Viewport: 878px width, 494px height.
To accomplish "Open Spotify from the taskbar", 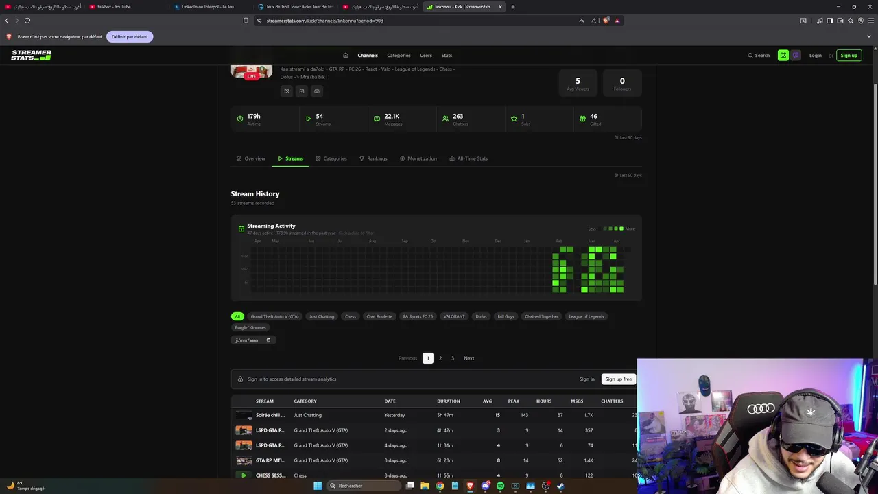I will pos(500,486).
